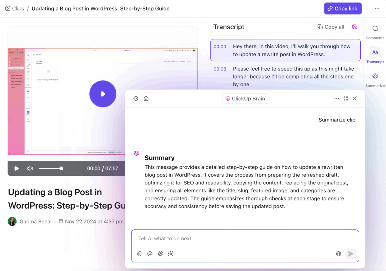Image resolution: width=386 pixels, height=271 pixels.
Task: Open chat history in ClickUp Brain
Action: (x=136, y=98)
